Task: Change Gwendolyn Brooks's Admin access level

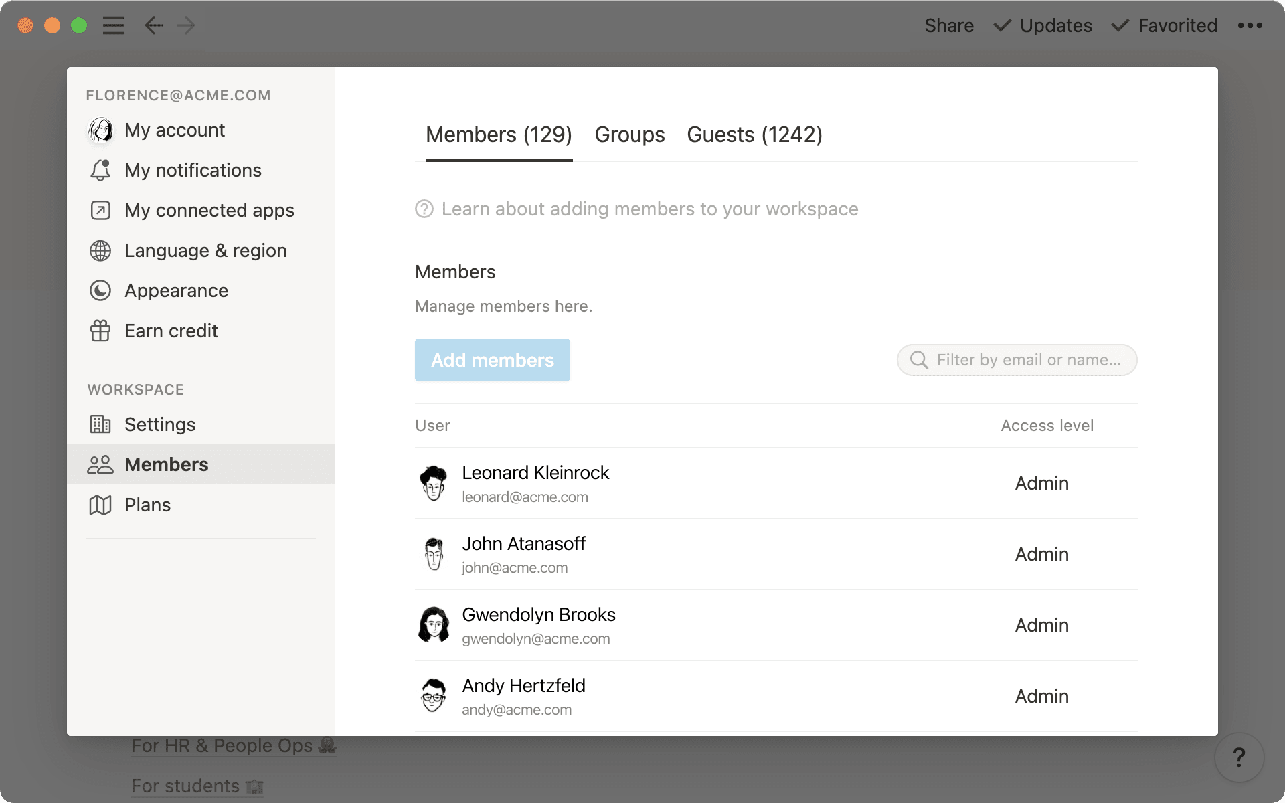Action: point(1041,625)
